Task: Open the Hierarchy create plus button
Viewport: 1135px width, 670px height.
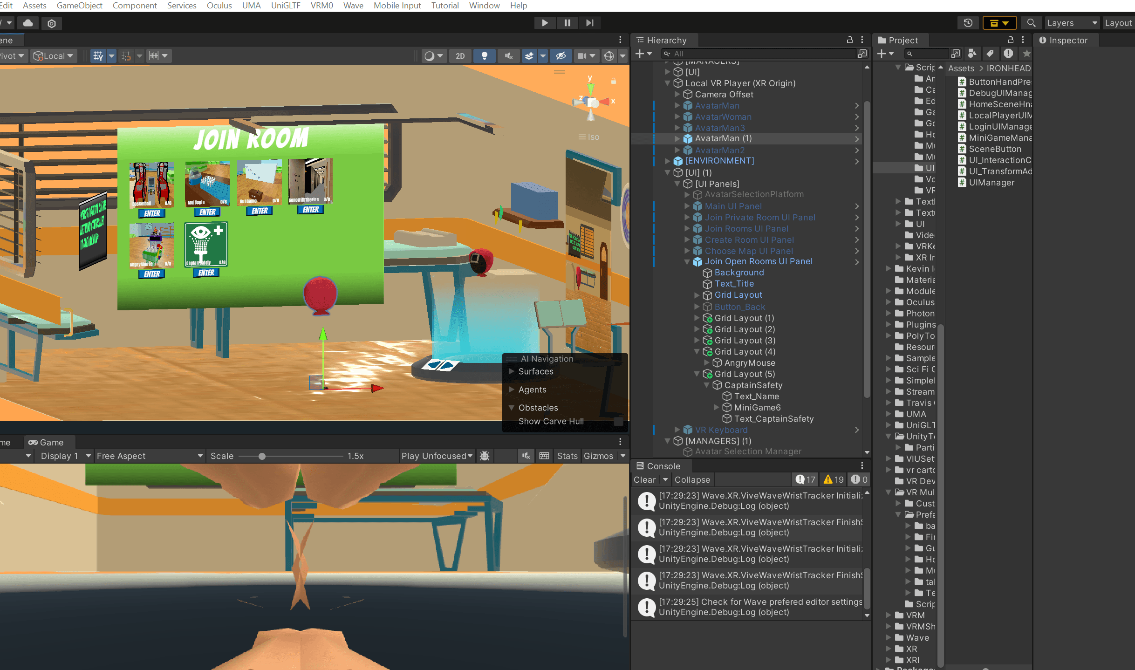Action: 643,54
